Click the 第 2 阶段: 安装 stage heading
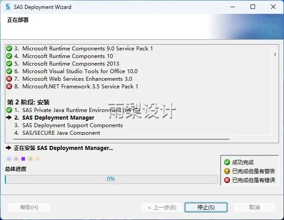Image resolution: width=284 pixels, height=220 pixels. pos(28,102)
